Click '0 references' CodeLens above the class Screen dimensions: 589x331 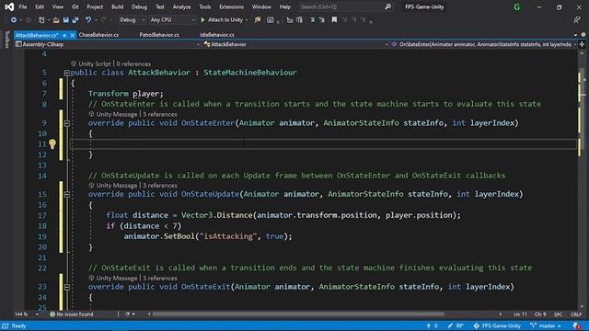pyautogui.click(x=133, y=63)
